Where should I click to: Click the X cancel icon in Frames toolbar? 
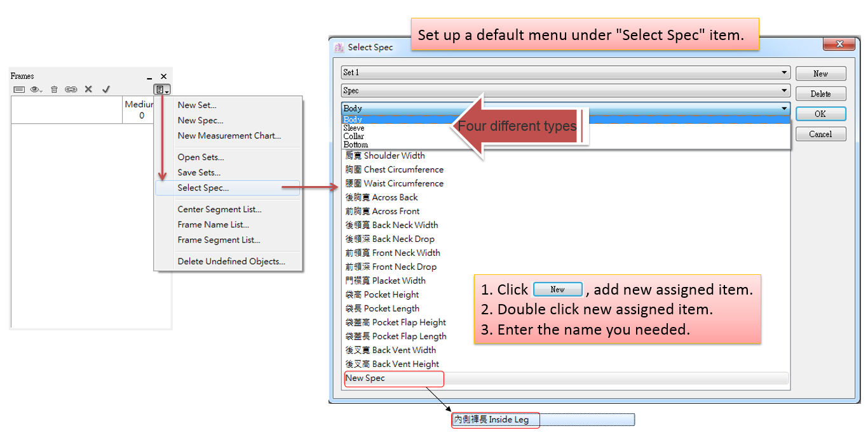[x=88, y=90]
